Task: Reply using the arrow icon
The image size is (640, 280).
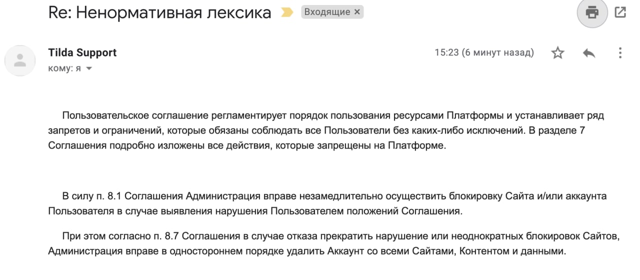Action: tap(589, 53)
